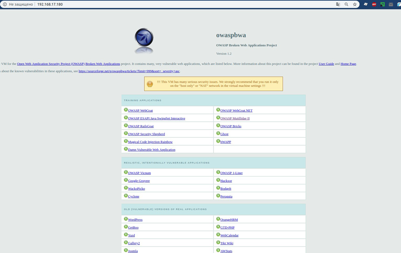The width and height of the screenshot is (401, 253).
Task: Click green plus icon beside OWASP Vicnum
Action: [x=126, y=172]
